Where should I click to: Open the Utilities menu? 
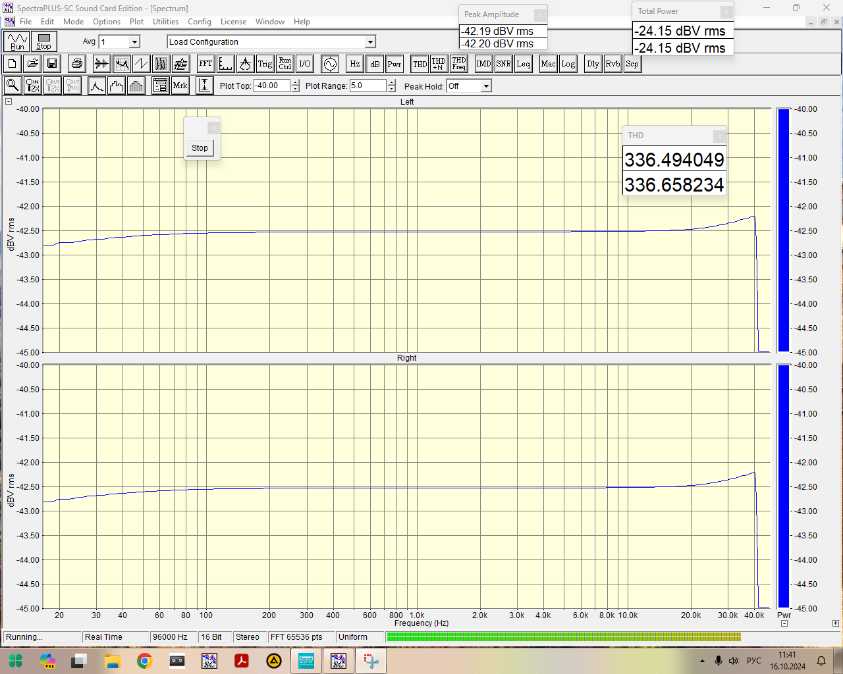[x=165, y=22]
